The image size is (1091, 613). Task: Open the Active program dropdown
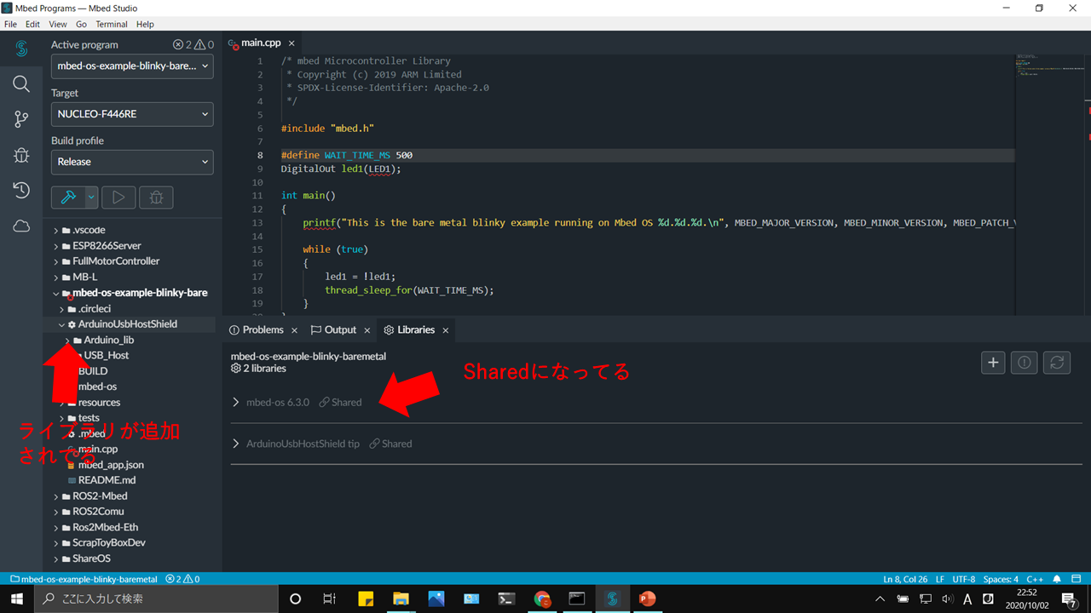pyautogui.click(x=131, y=66)
